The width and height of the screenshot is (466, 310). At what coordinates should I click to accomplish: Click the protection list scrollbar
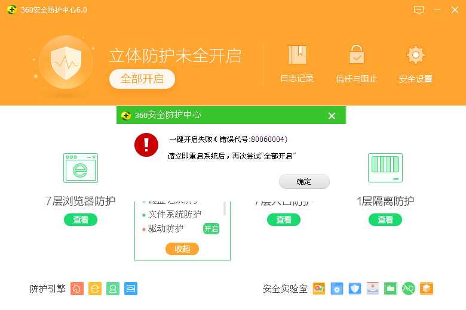pyautogui.click(x=225, y=208)
